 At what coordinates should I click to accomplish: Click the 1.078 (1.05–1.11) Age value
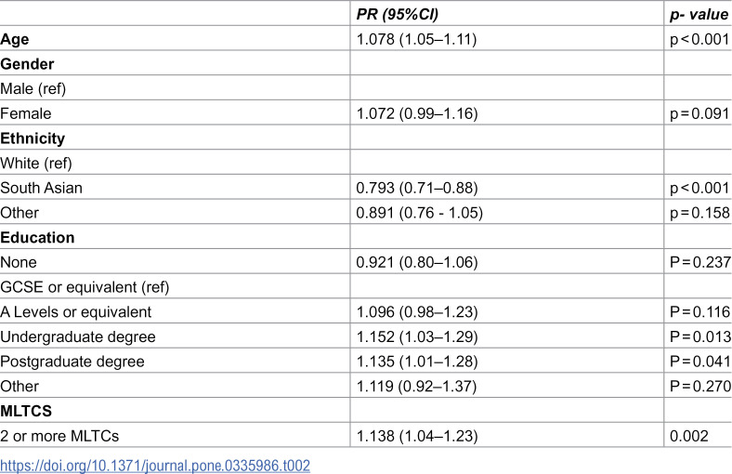pyautogui.click(x=416, y=39)
